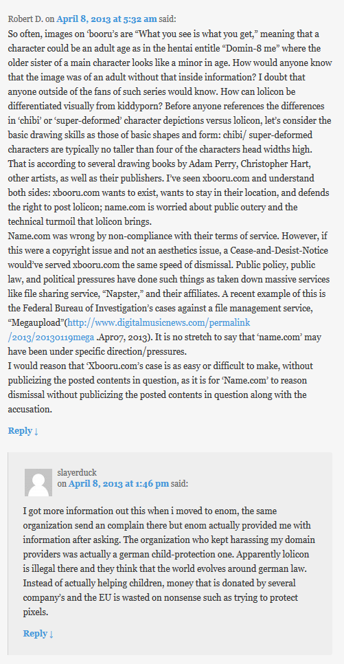Click the down arrow beside Robert D.'s Reply
The width and height of the screenshot is (344, 664).
(36, 431)
